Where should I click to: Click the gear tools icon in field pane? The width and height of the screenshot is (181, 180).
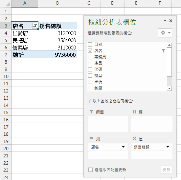coord(163,33)
